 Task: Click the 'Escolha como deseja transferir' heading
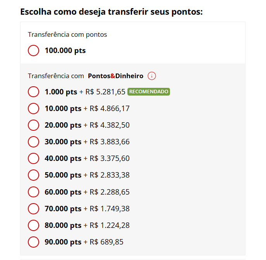point(112,12)
